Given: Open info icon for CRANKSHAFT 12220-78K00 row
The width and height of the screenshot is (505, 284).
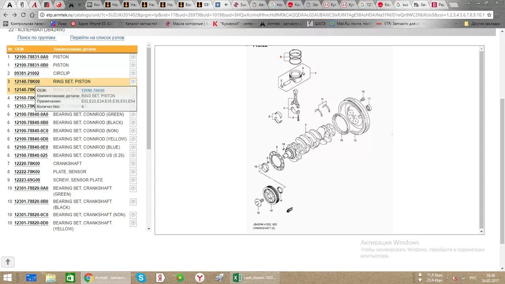Looking at the screenshot, I should [133, 164].
